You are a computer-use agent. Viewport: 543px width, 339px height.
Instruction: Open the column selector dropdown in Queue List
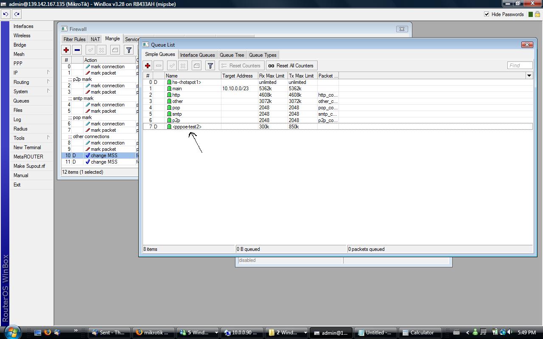529,75
